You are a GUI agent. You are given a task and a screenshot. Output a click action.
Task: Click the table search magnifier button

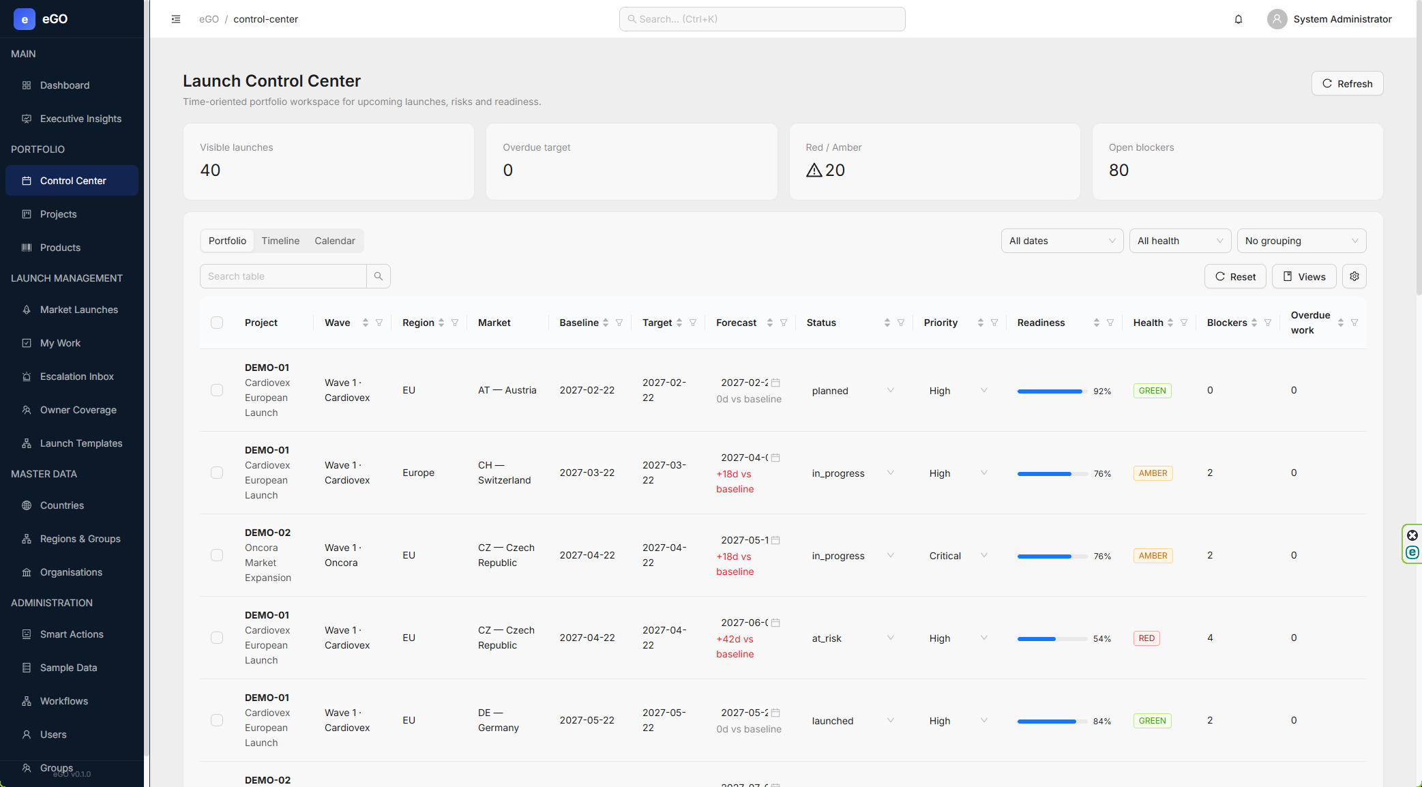379,276
